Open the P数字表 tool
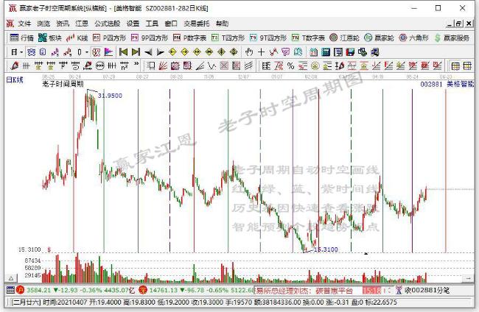 189,38
